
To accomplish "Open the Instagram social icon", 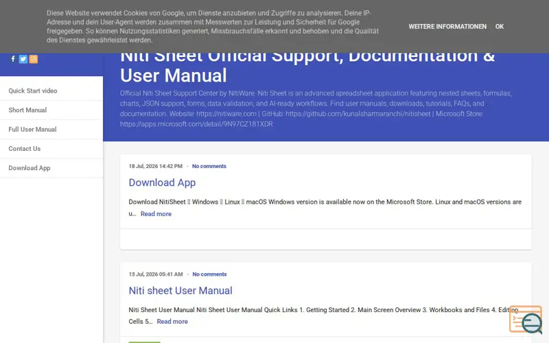I will pos(34,59).
